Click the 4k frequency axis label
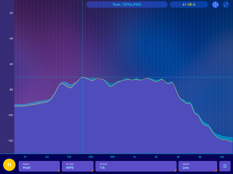 (x=178, y=157)
